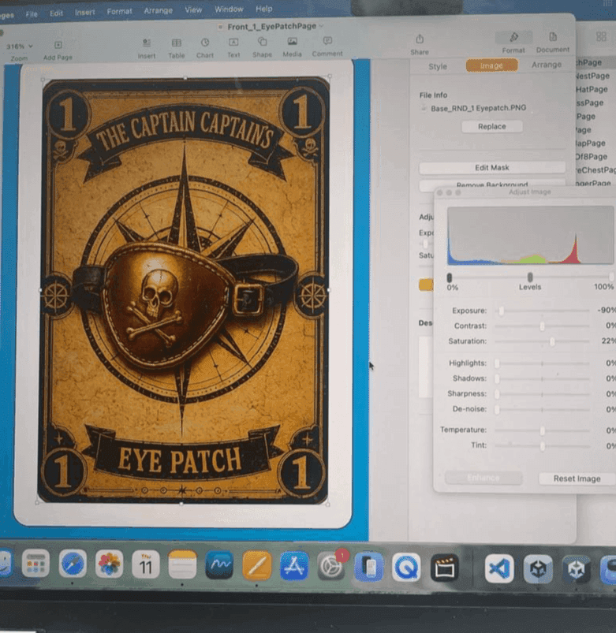Click the Saturation slider in Adjust Image
The image size is (616, 633).
(x=542, y=341)
